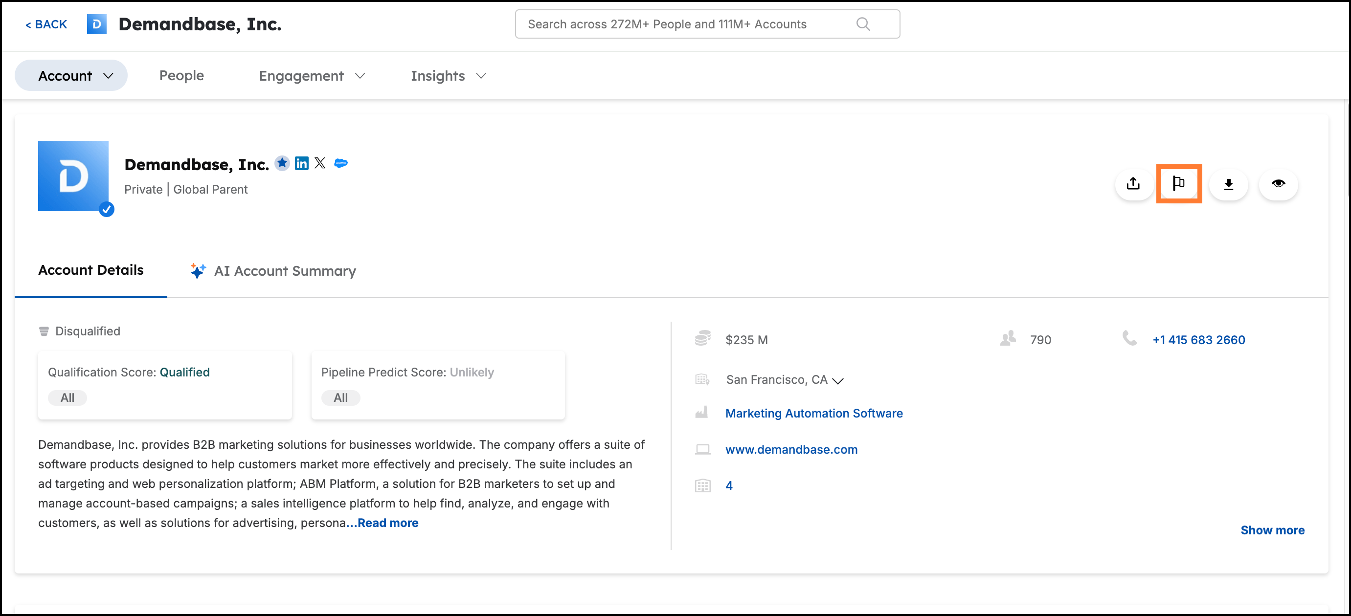
Task: Click the verified checkmark badge on logo
Action: (107, 210)
